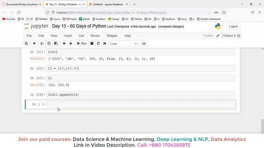This screenshot has height=148, width=264.
Task: Click the Jupyter logo
Action: (36, 26)
